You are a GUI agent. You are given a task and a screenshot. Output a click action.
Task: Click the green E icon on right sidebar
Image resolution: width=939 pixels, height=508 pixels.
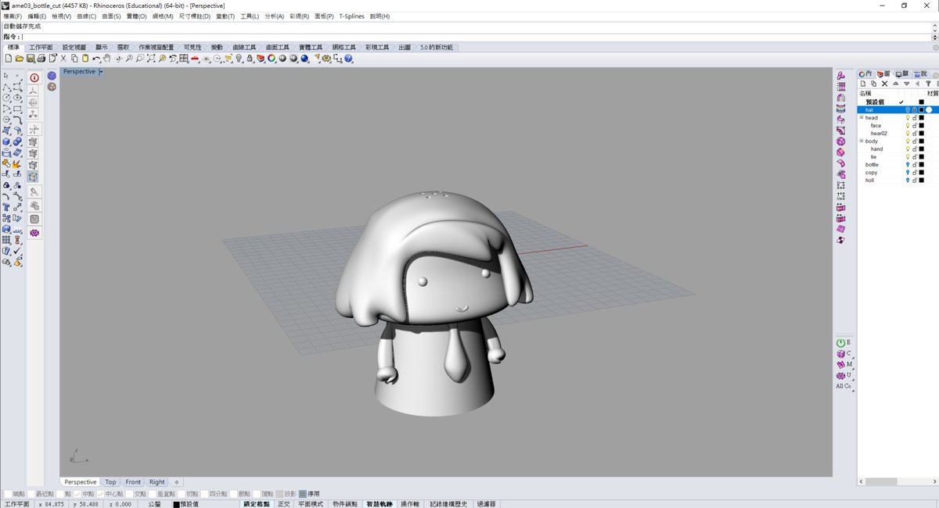pyautogui.click(x=842, y=342)
